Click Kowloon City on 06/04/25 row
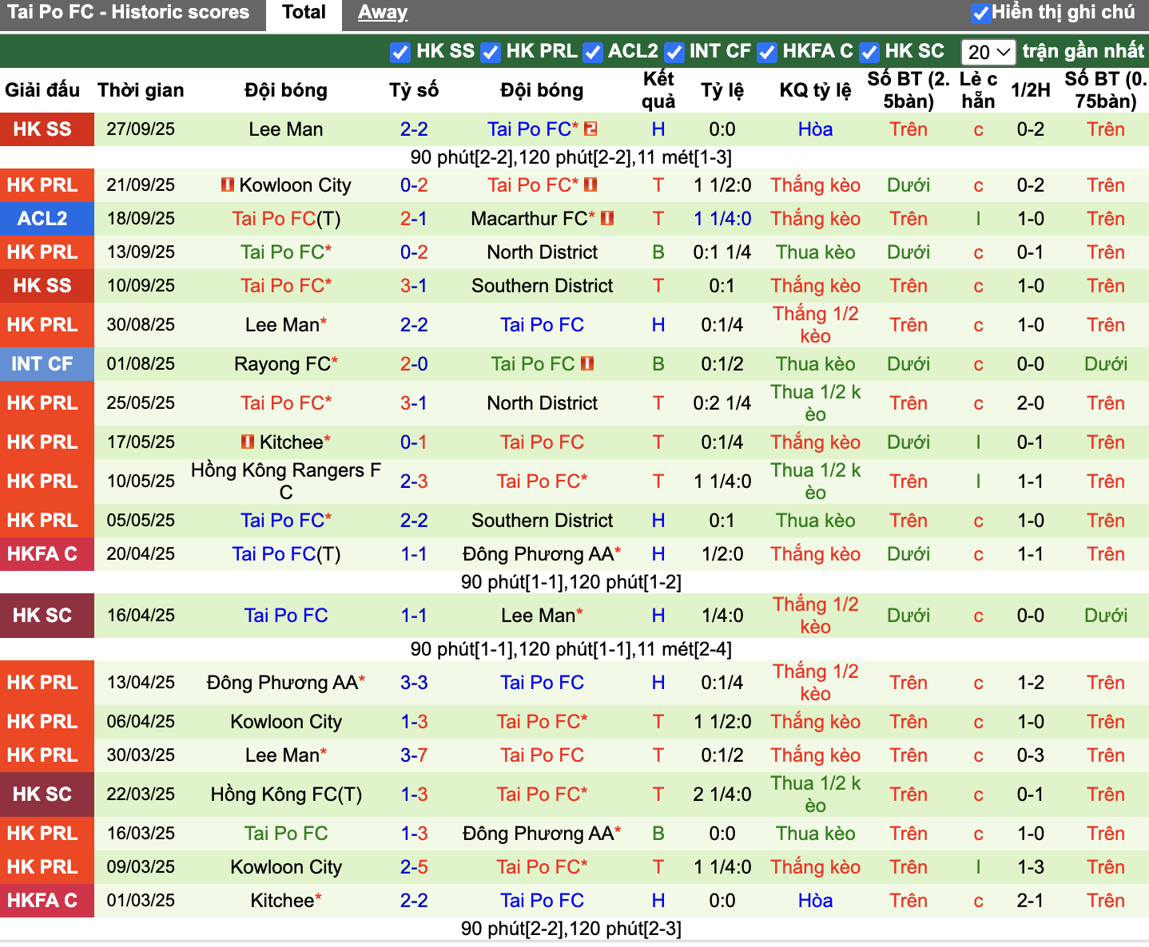 286,722
